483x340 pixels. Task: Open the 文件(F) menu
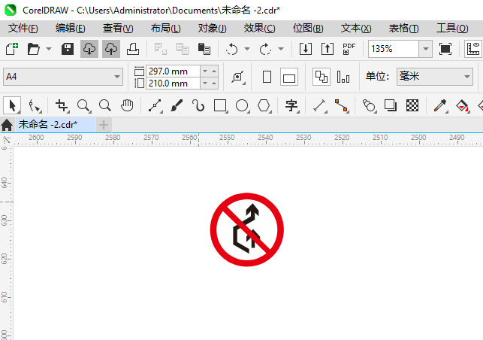click(23, 29)
